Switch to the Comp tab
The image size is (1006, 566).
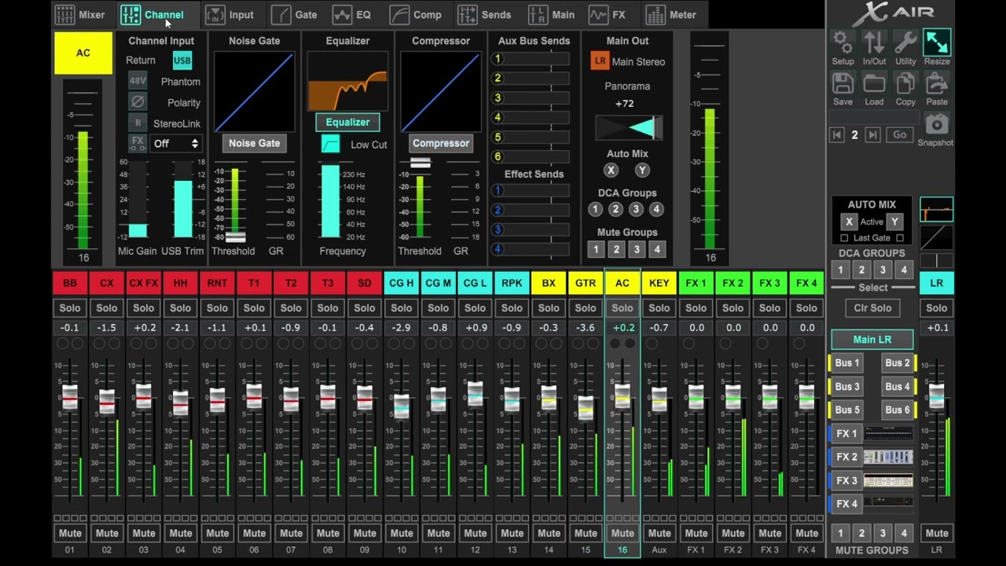(416, 15)
